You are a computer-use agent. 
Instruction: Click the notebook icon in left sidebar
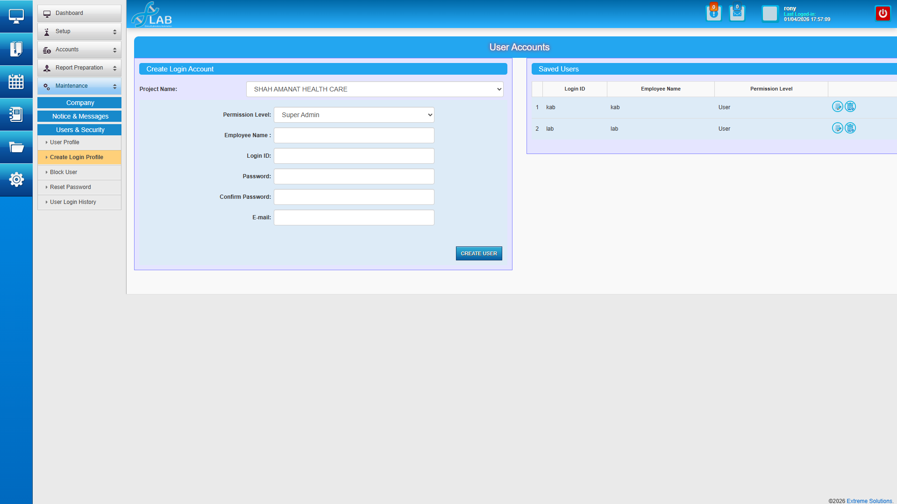pos(16,114)
